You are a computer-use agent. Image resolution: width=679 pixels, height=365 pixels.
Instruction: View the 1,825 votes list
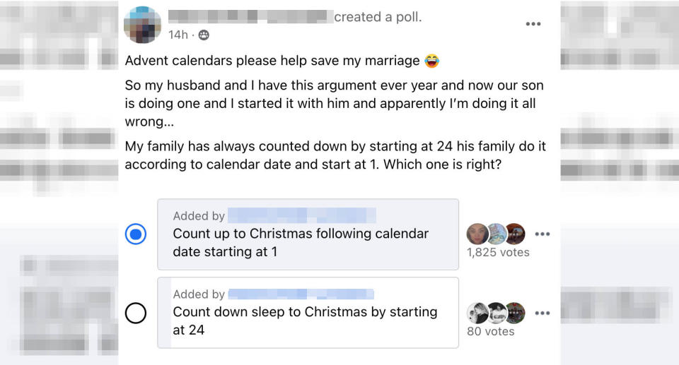tap(498, 252)
